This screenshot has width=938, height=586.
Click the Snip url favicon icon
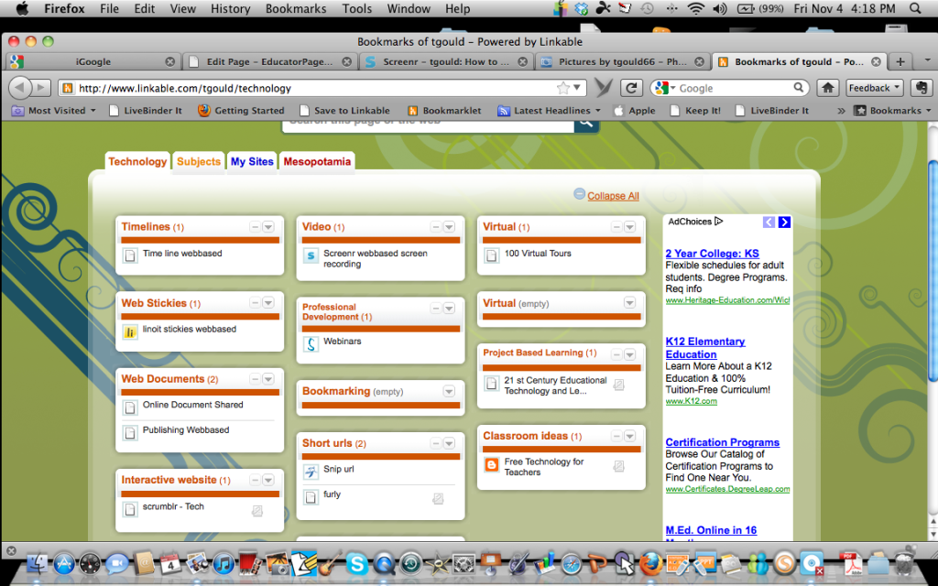pos(311,472)
